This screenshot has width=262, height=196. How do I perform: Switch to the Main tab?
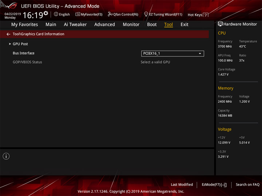[x=51, y=25]
